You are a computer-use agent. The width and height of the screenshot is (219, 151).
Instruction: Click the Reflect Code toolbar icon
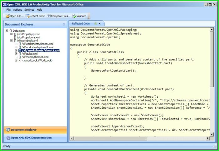point(28,16)
